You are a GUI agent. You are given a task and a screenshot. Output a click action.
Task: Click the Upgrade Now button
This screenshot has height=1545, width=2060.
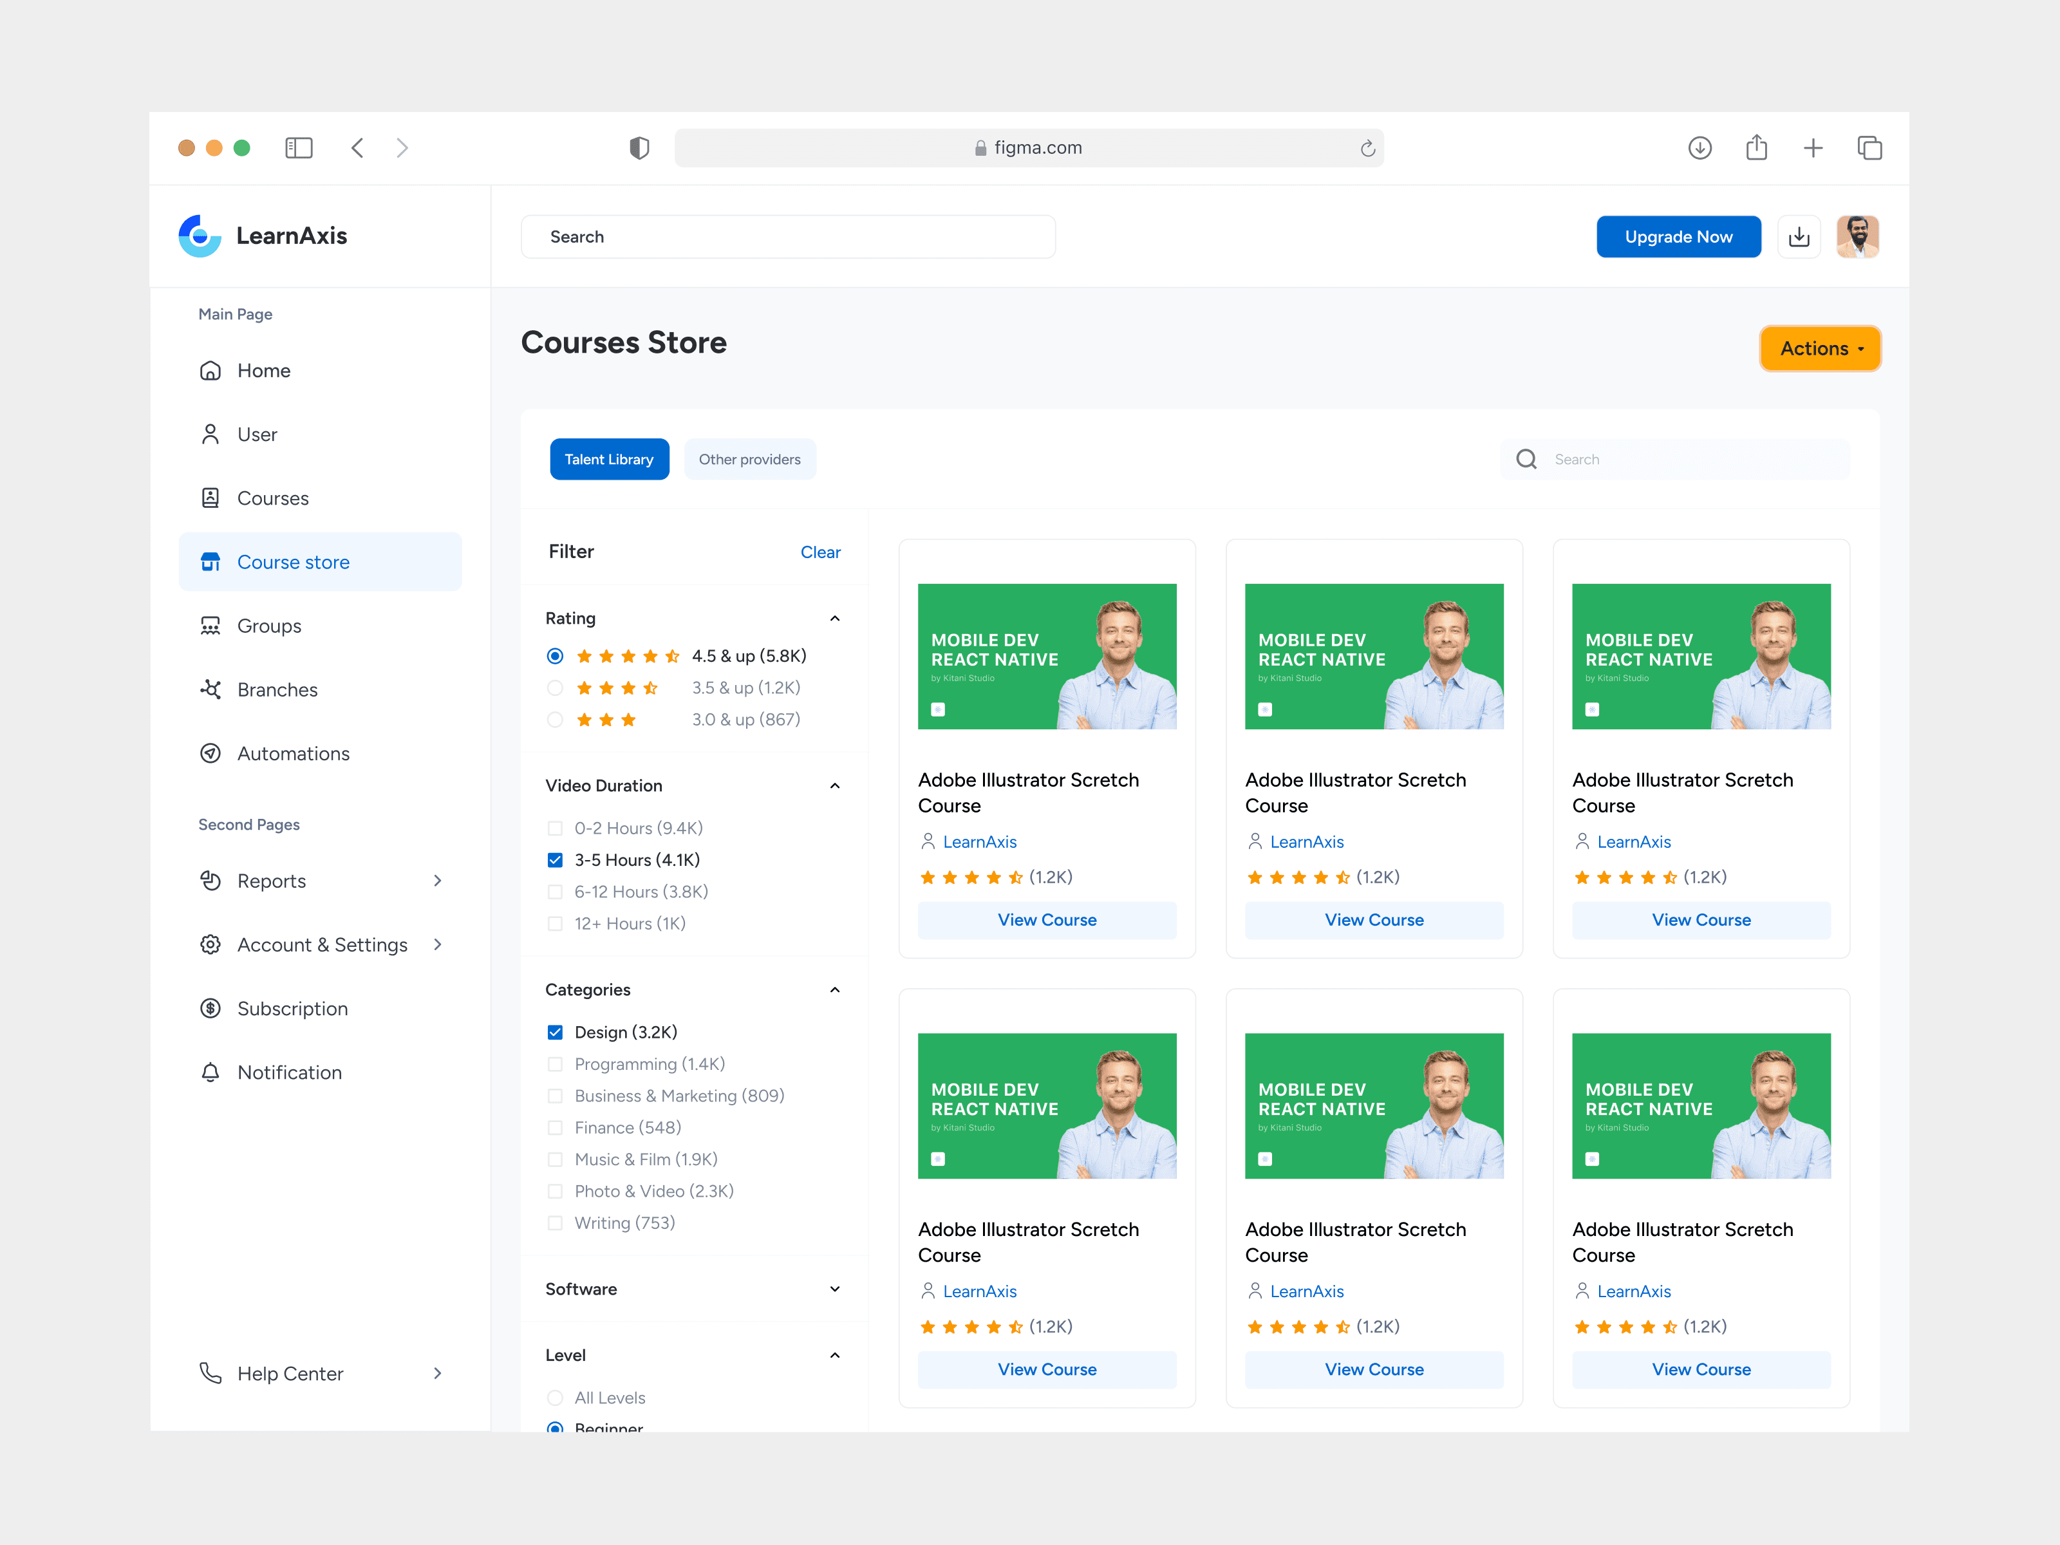(1678, 236)
